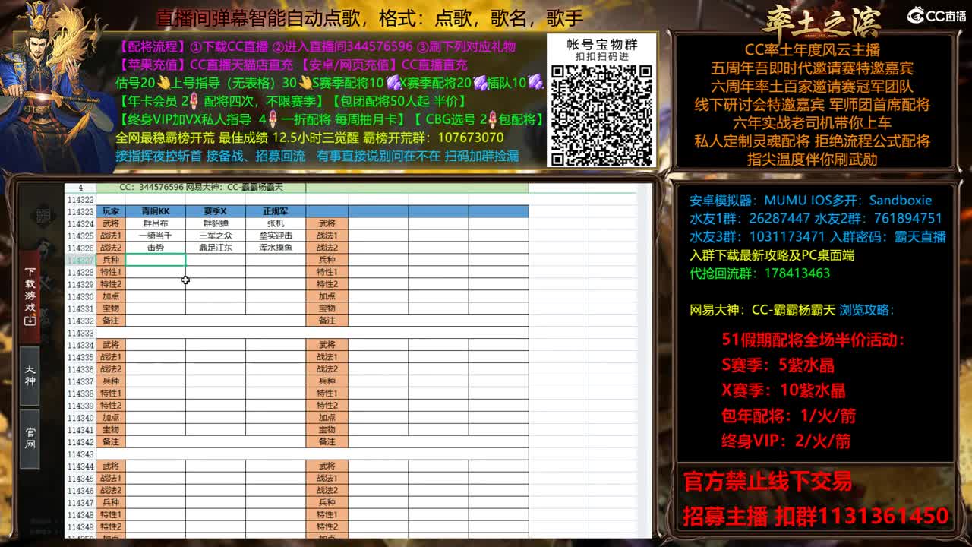Viewport: 972px width, 547px height.
Task: Select the cell containing 群貂蝉
Action: (216, 223)
